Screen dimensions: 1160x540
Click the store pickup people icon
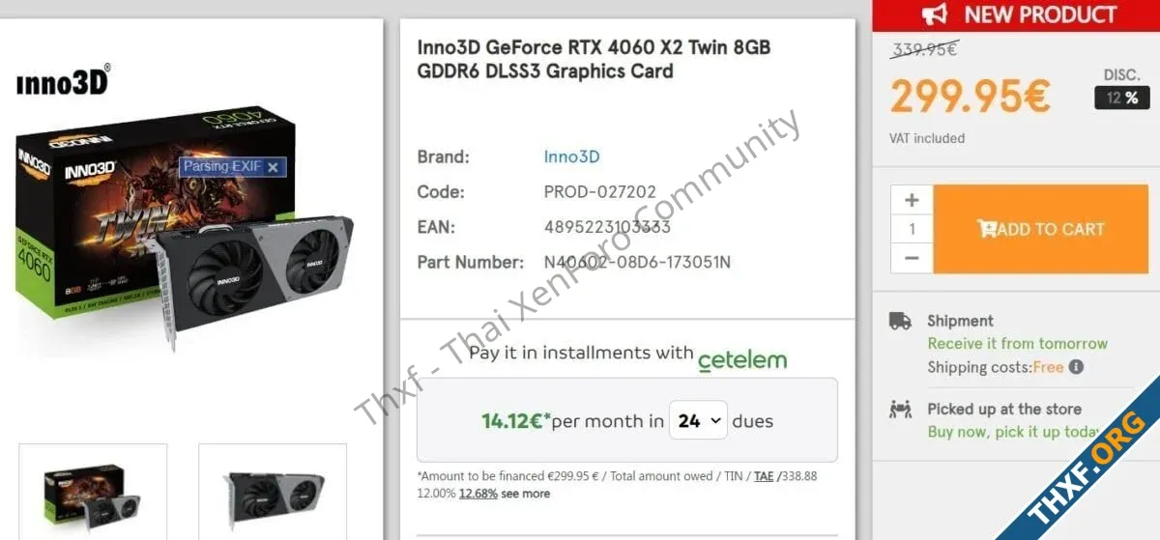(900, 410)
